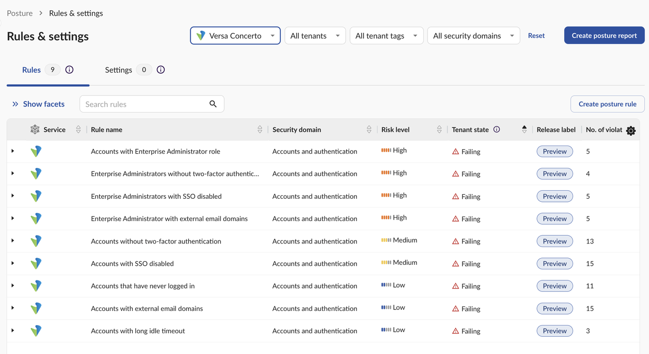Select the Rules tab

tap(31, 70)
